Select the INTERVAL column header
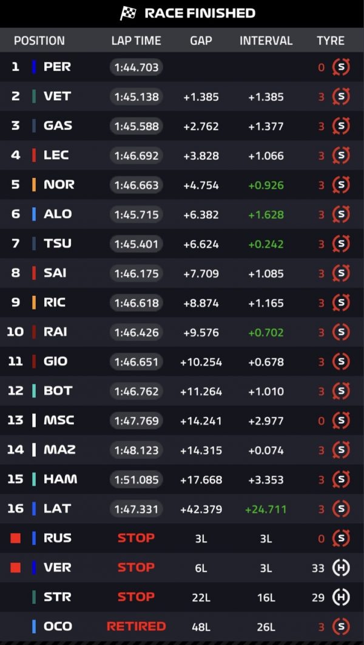The width and height of the screenshot is (364, 645). pyautogui.click(x=266, y=41)
